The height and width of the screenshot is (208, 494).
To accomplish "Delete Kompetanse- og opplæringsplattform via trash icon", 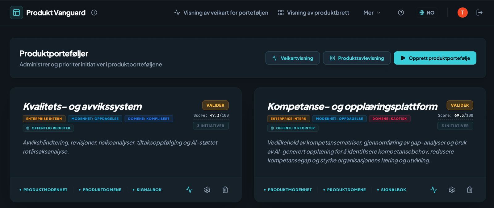I will [x=470, y=190].
